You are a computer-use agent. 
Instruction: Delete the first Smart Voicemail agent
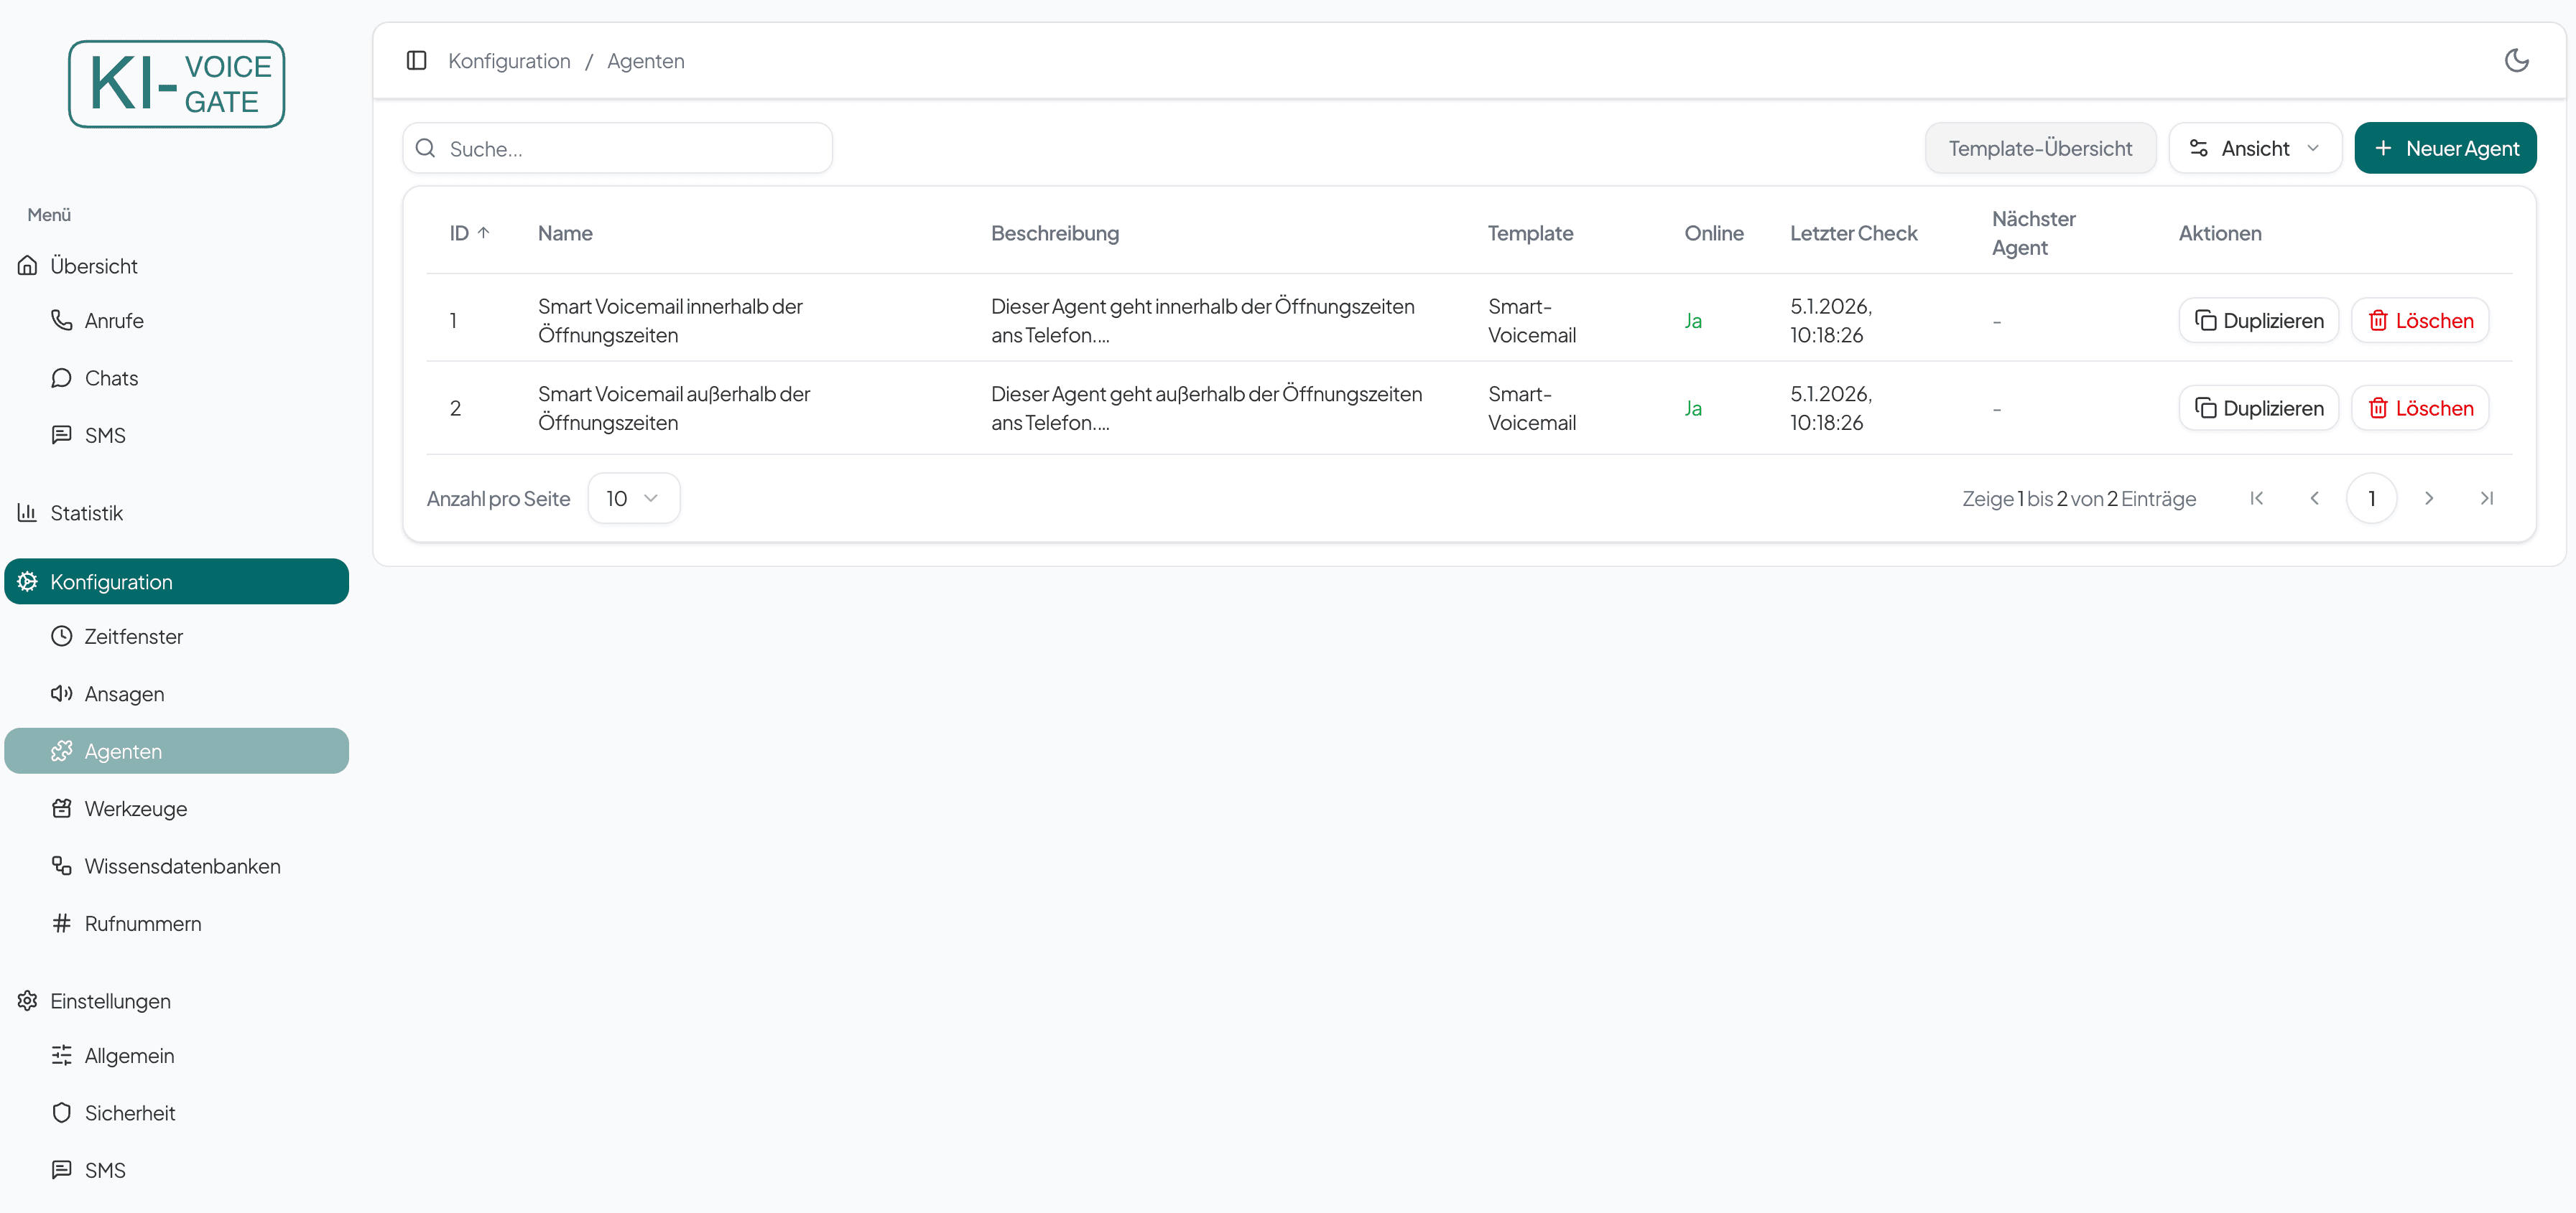point(2419,321)
